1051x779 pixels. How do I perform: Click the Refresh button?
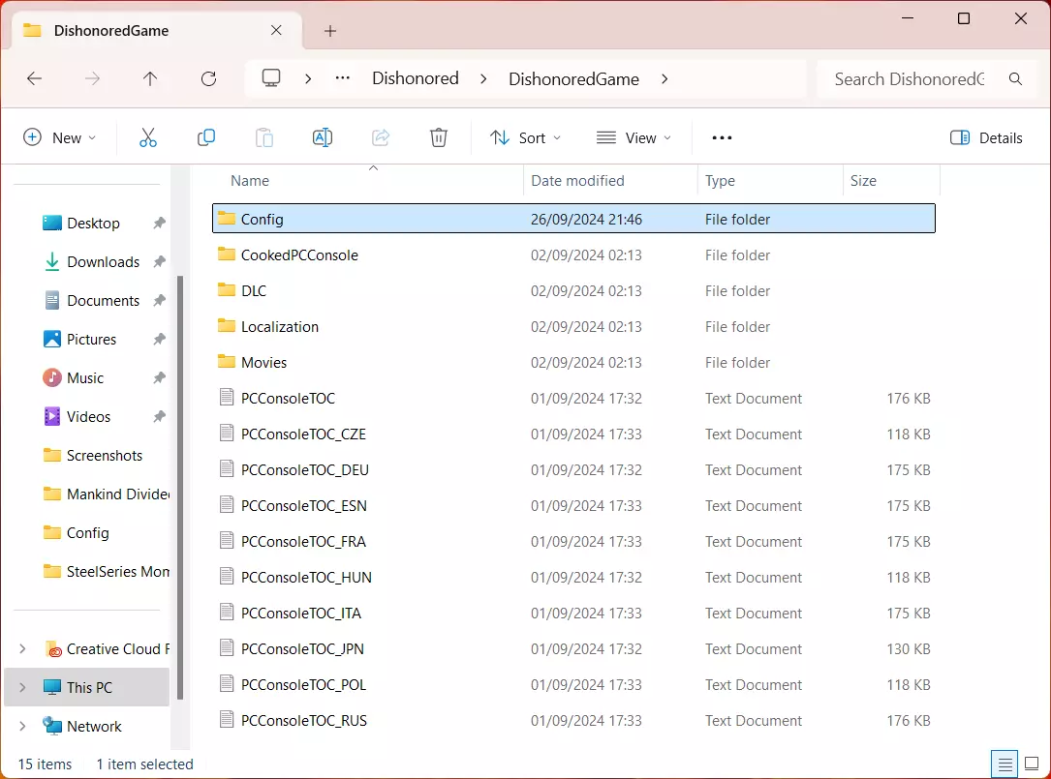click(208, 79)
